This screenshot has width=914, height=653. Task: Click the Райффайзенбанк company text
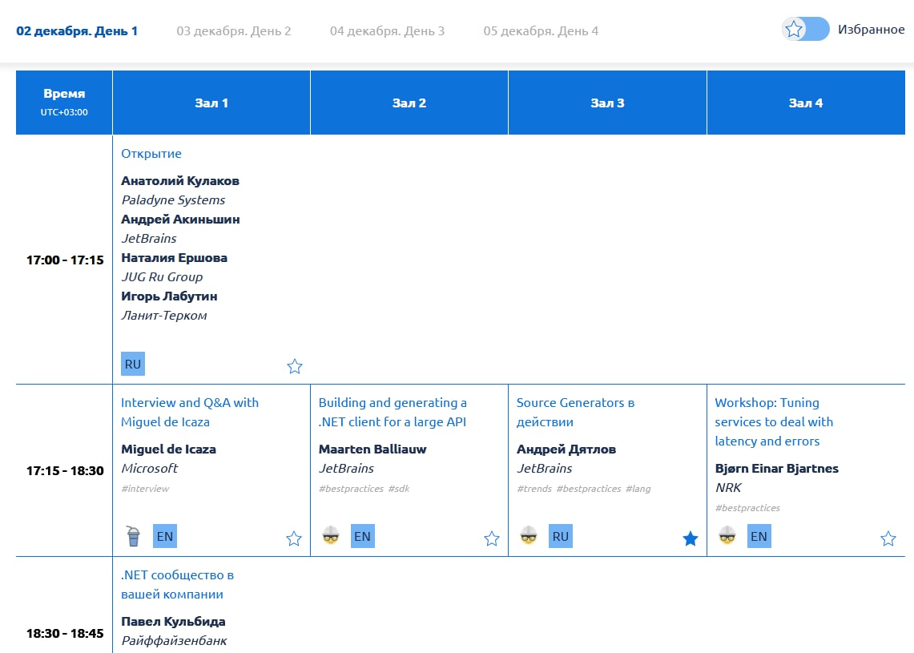pos(175,641)
